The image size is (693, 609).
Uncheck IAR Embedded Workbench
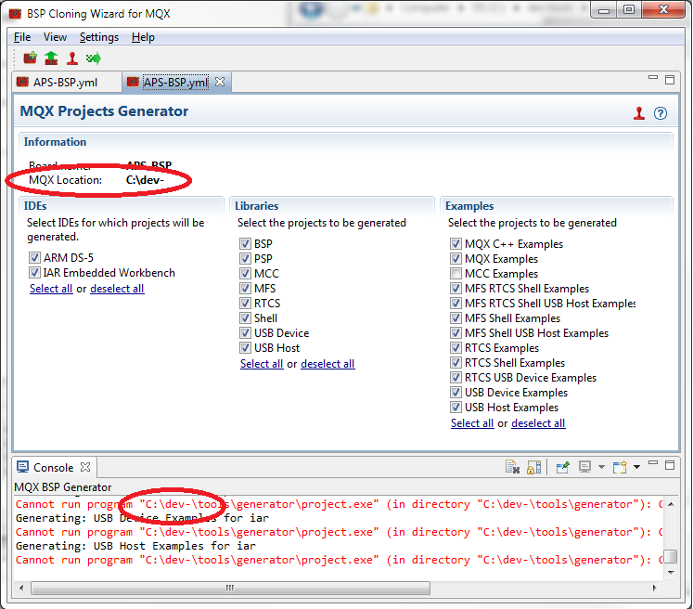(x=34, y=272)
